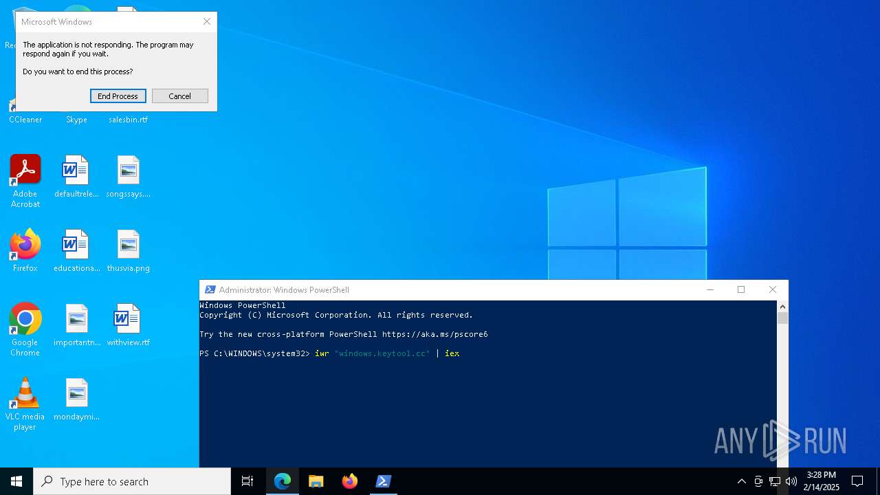Open Action Center notifications icon
Image resolution: width=880 pixels, height=495 pixels.
[x=857, y=481]
